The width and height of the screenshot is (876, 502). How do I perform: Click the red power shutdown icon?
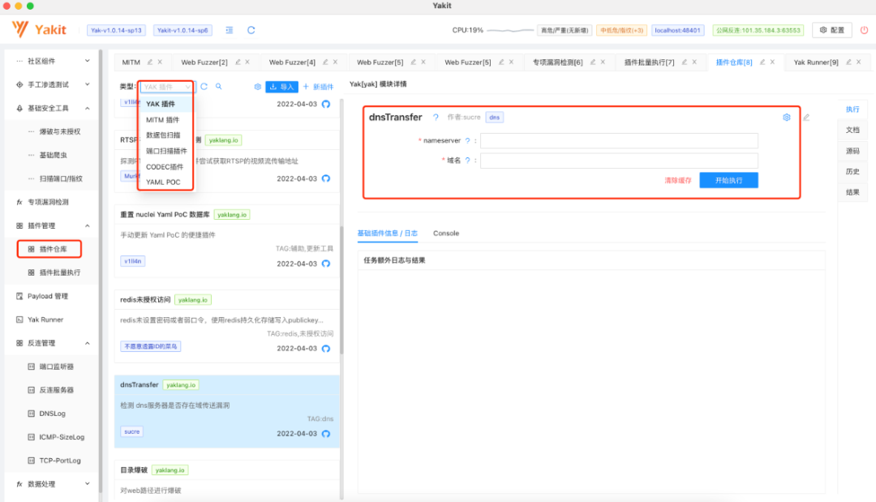864,30
